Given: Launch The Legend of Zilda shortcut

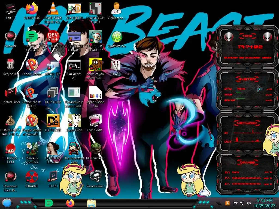Looking at the screenshot, I should (x=74, y=149).
